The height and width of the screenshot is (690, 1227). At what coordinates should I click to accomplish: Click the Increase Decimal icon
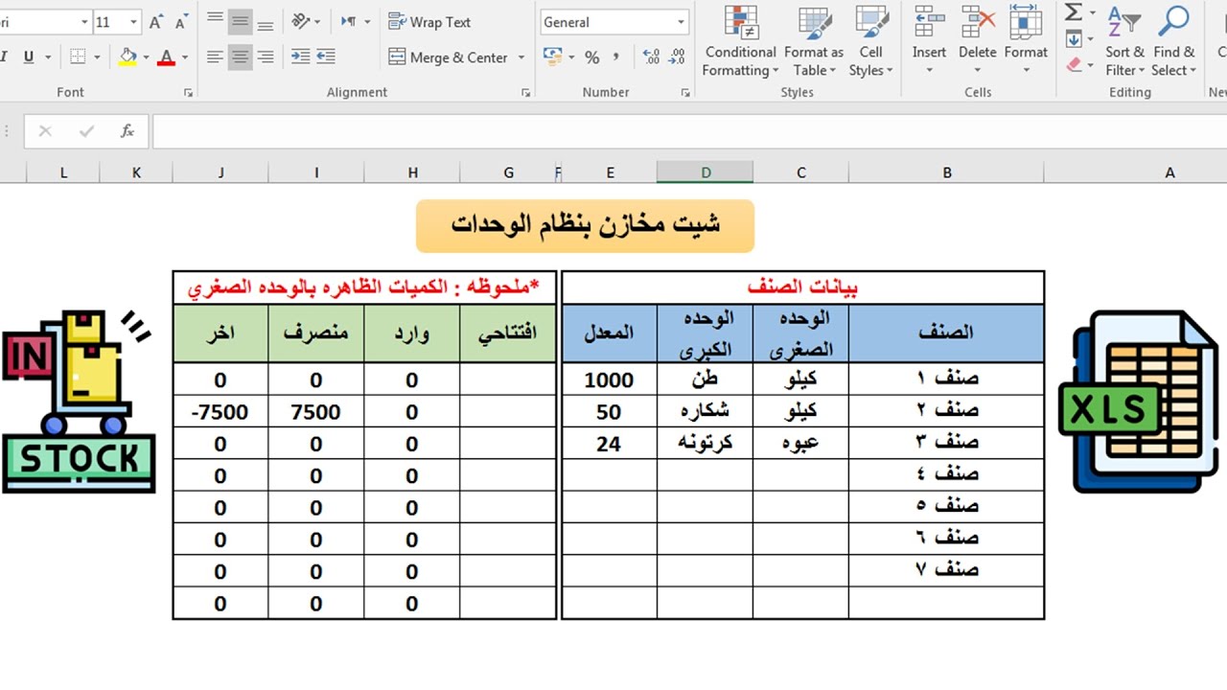(x=652, y=57)
